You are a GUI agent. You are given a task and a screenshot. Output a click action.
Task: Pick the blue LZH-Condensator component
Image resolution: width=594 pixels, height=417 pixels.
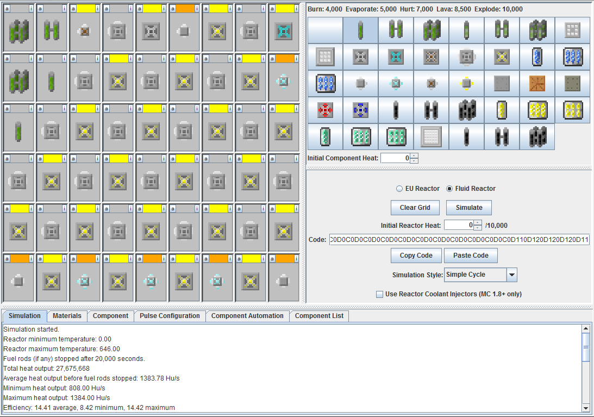[360, 110]
